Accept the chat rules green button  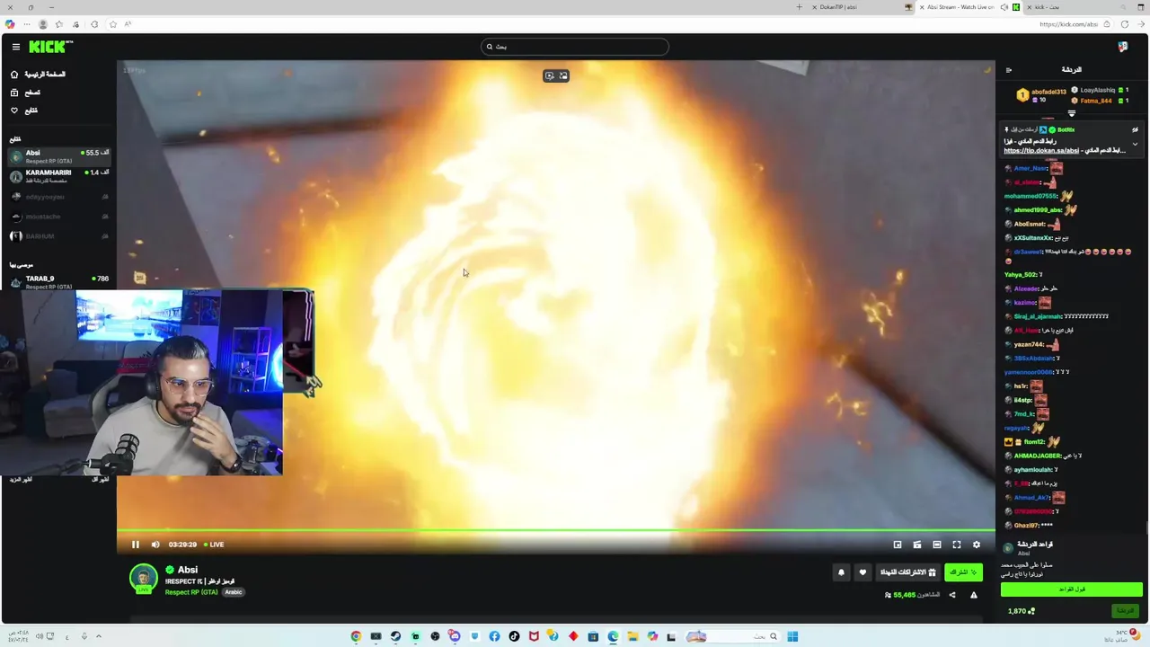[1071, 589]
